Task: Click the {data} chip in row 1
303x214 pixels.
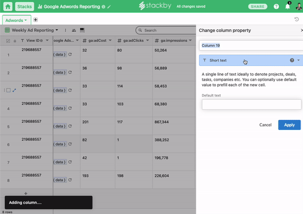Action: point(60,54)
